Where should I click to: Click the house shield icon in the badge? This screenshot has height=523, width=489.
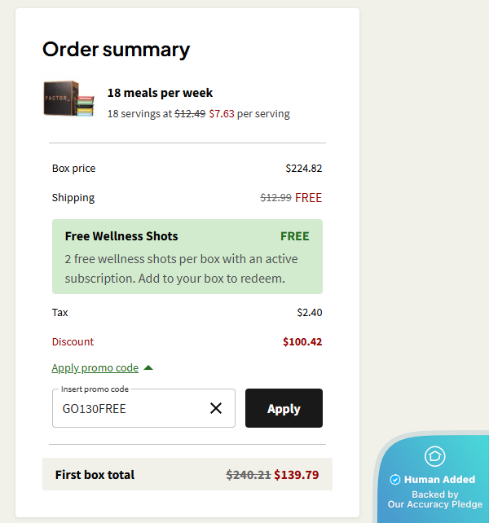pyautogui.click(x=435, y=456)
